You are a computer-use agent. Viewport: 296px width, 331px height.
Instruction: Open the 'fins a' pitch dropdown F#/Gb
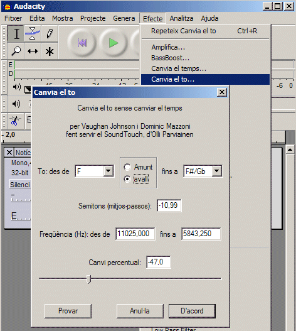203,171
